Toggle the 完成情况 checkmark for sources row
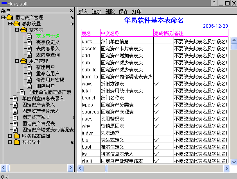 point(156,112)
